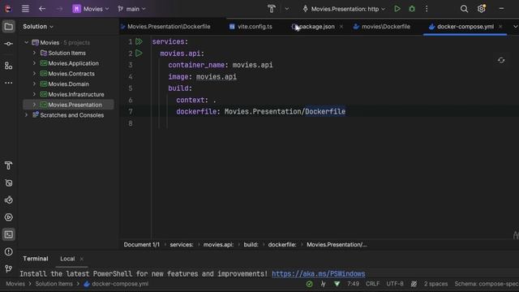The height and width of the screenshot is (292, 519).
Task: Run all services with gutter double-arrow
Action: coord(139,41)
